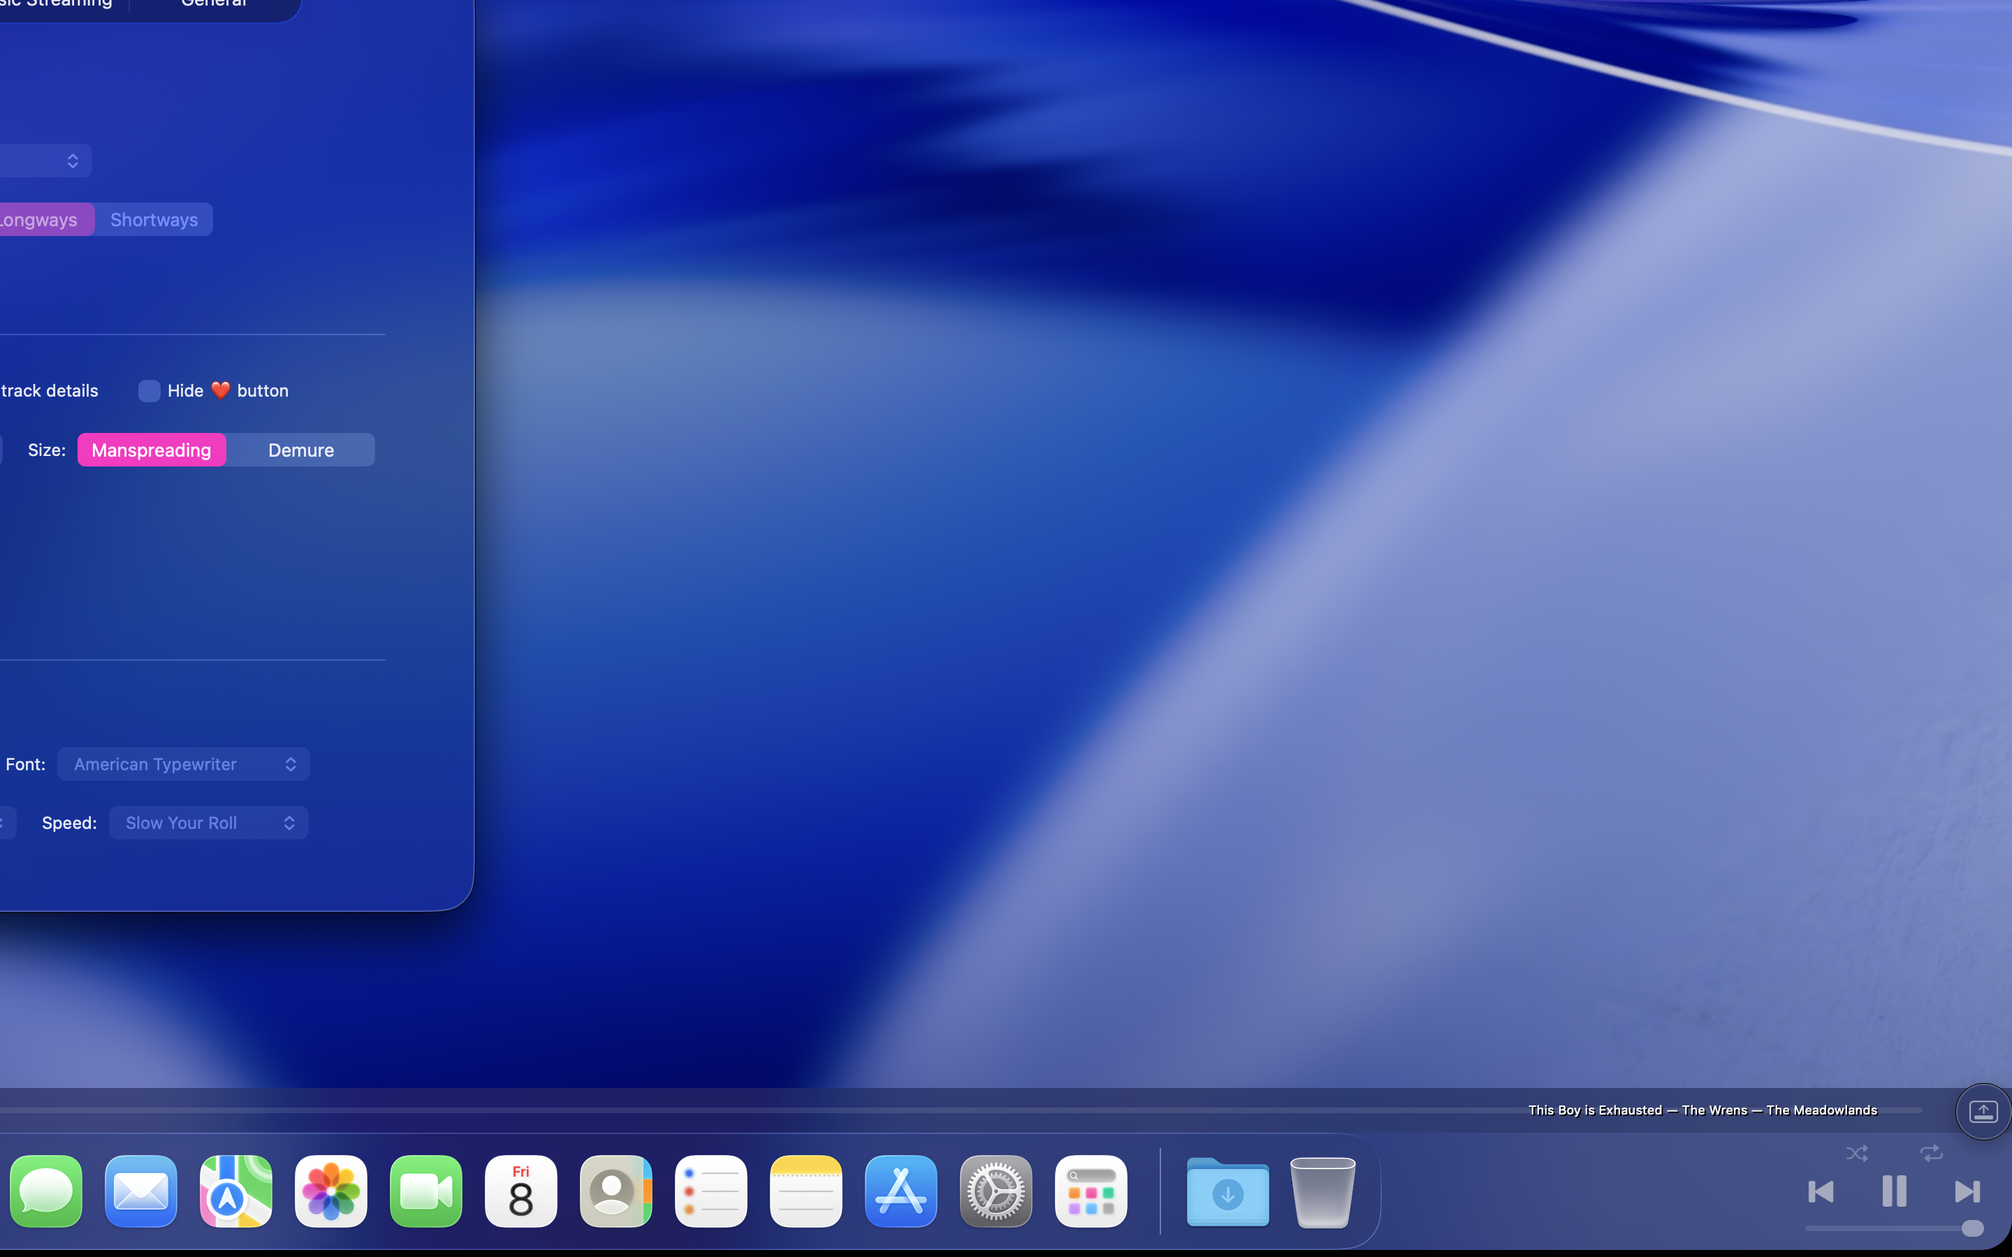2012x1257 pixels.
Task: Open Contacts from the Dock
Action: tap(616, 1191)
